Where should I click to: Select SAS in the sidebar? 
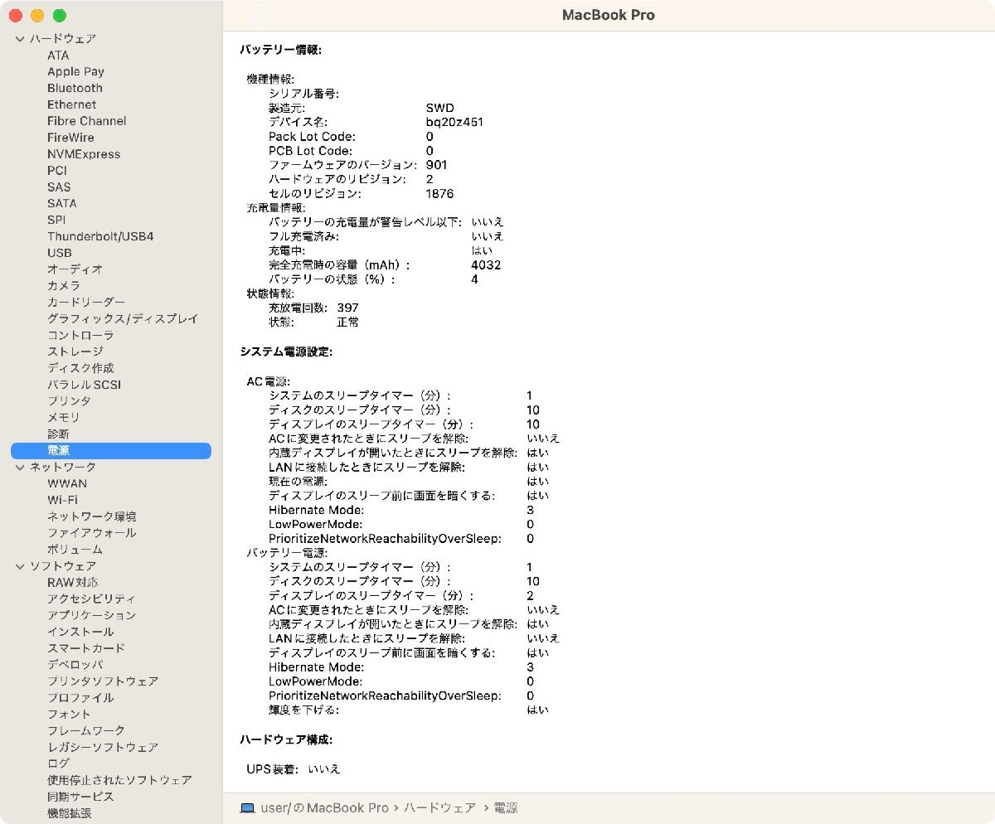point(59,187)
